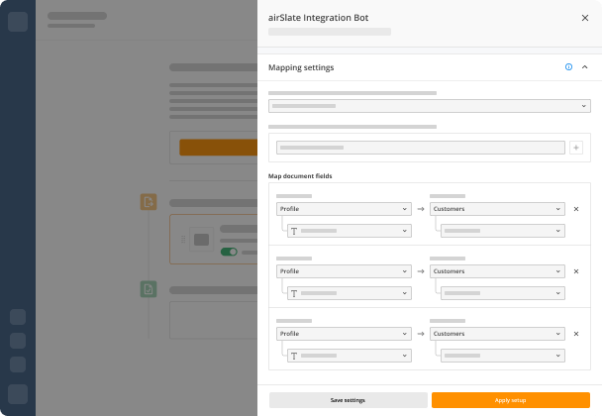Click the orange document step icon in background
This screenshot has width=602, height=416.
(149, 202)
